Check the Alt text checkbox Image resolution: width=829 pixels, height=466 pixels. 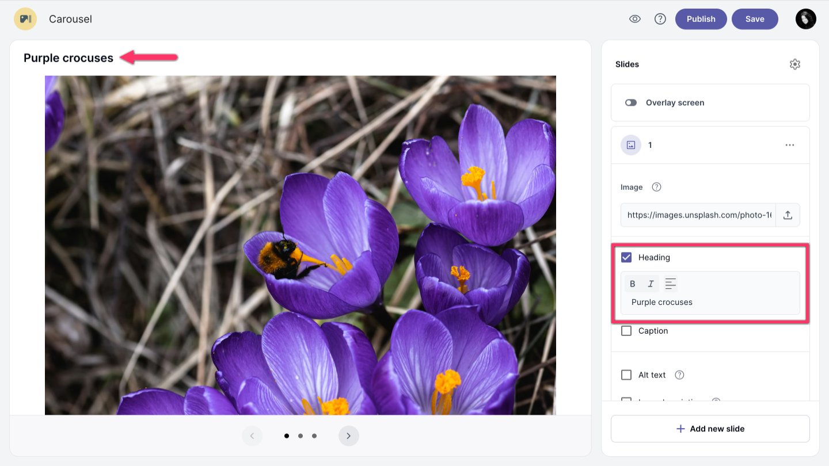point(626,375)
